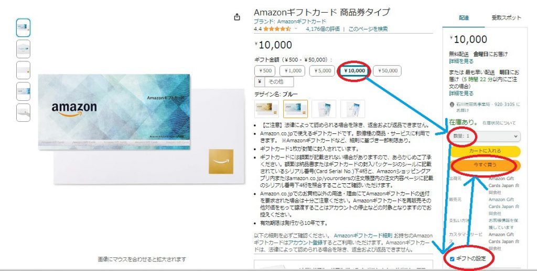Image resolution: width=537 pixels, height=271 pixels.
Task: Select the ¥10,000 gift amount option
Action: [x=355, y=71]
